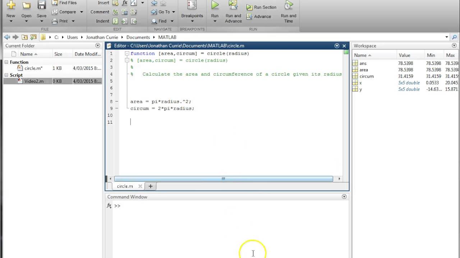This screenshot has width=460, height=258.
Task: Open the address bar history dropdown
Action: pyautogui.click(x=447, y=37)
